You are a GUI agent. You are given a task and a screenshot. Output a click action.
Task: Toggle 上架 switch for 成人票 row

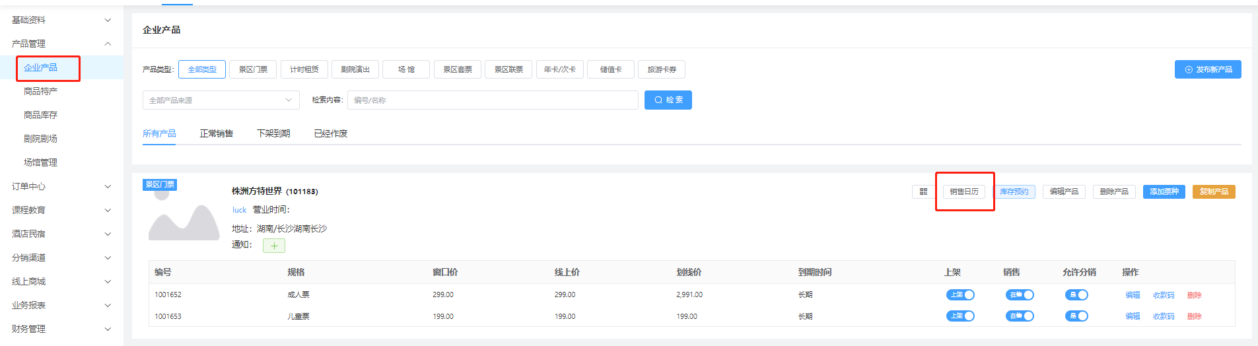[x=960, y=295]
